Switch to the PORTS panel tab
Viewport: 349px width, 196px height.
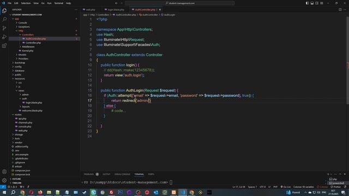pyautogui.click(x=151, y=174)
